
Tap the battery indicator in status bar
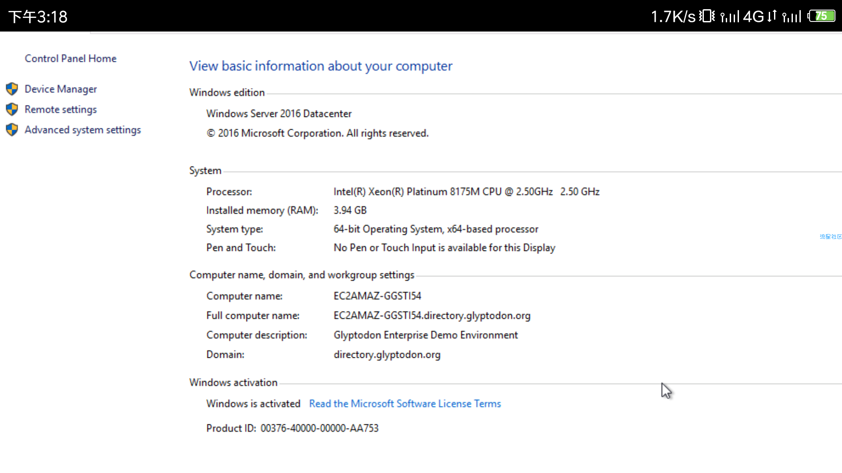click(822, 16)
